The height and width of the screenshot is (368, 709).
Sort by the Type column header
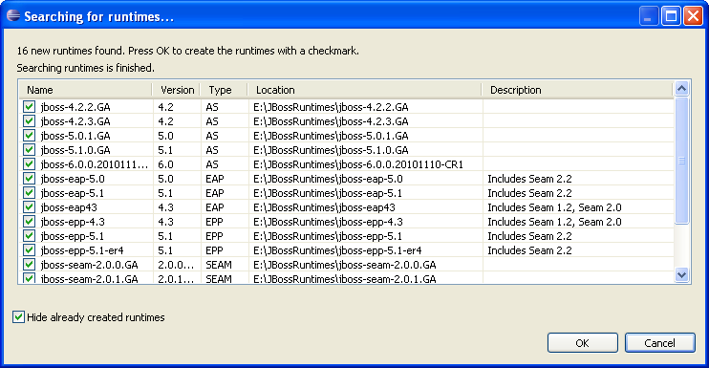click(x=225, y=90)
